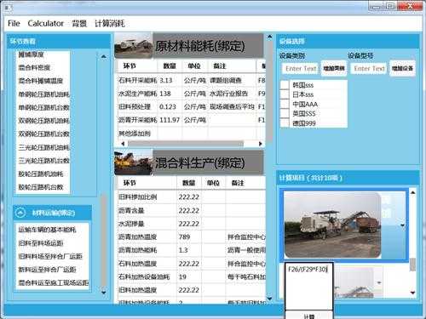Screen dimensions: 426x319
Task: Collapse the 材料运输(绑定) section with the round chevron
Action: pos(20,213)
